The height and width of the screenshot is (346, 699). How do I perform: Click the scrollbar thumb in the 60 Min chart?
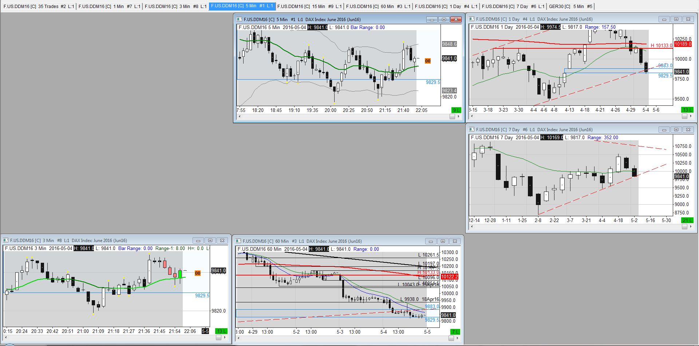click(x=451, y=338)
